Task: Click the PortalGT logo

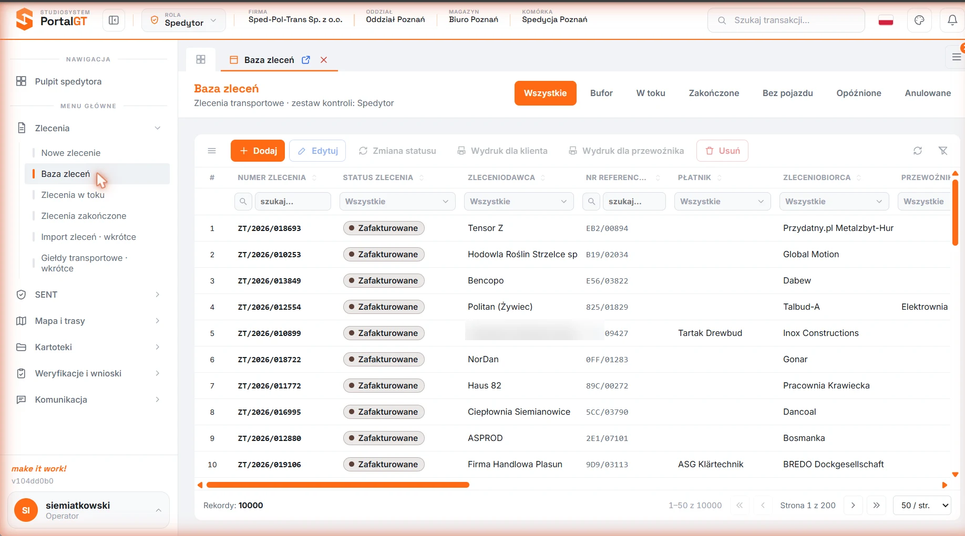Action: (x=52, y=20)
